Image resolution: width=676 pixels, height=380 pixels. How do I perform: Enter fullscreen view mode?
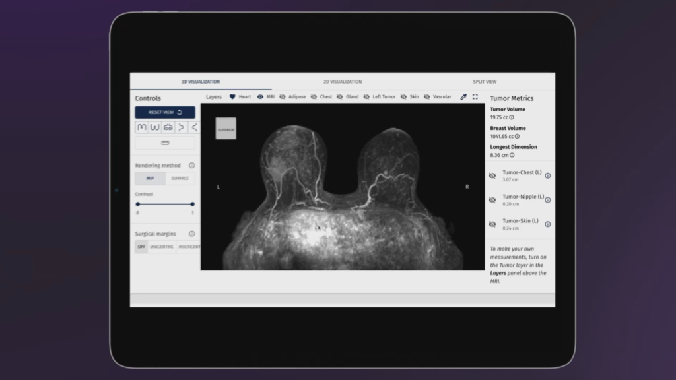[475, 96]
